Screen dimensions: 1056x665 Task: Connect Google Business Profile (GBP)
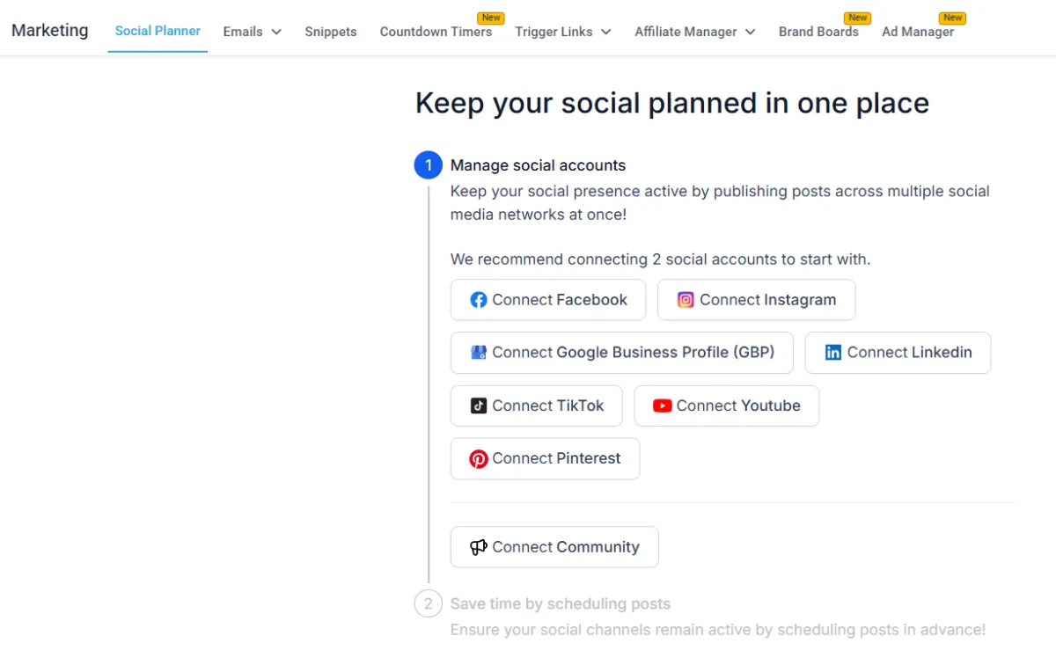(x=622, y=353)
